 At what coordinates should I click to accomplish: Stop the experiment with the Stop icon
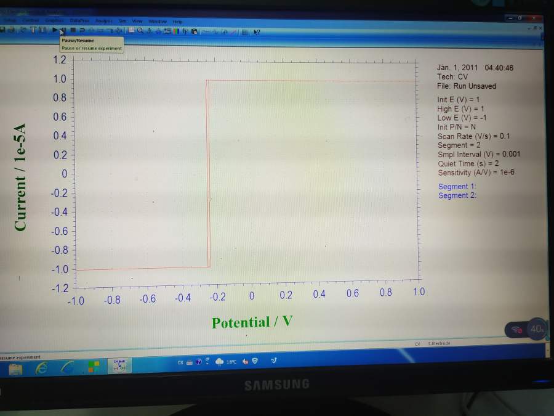tap(73, 30)
